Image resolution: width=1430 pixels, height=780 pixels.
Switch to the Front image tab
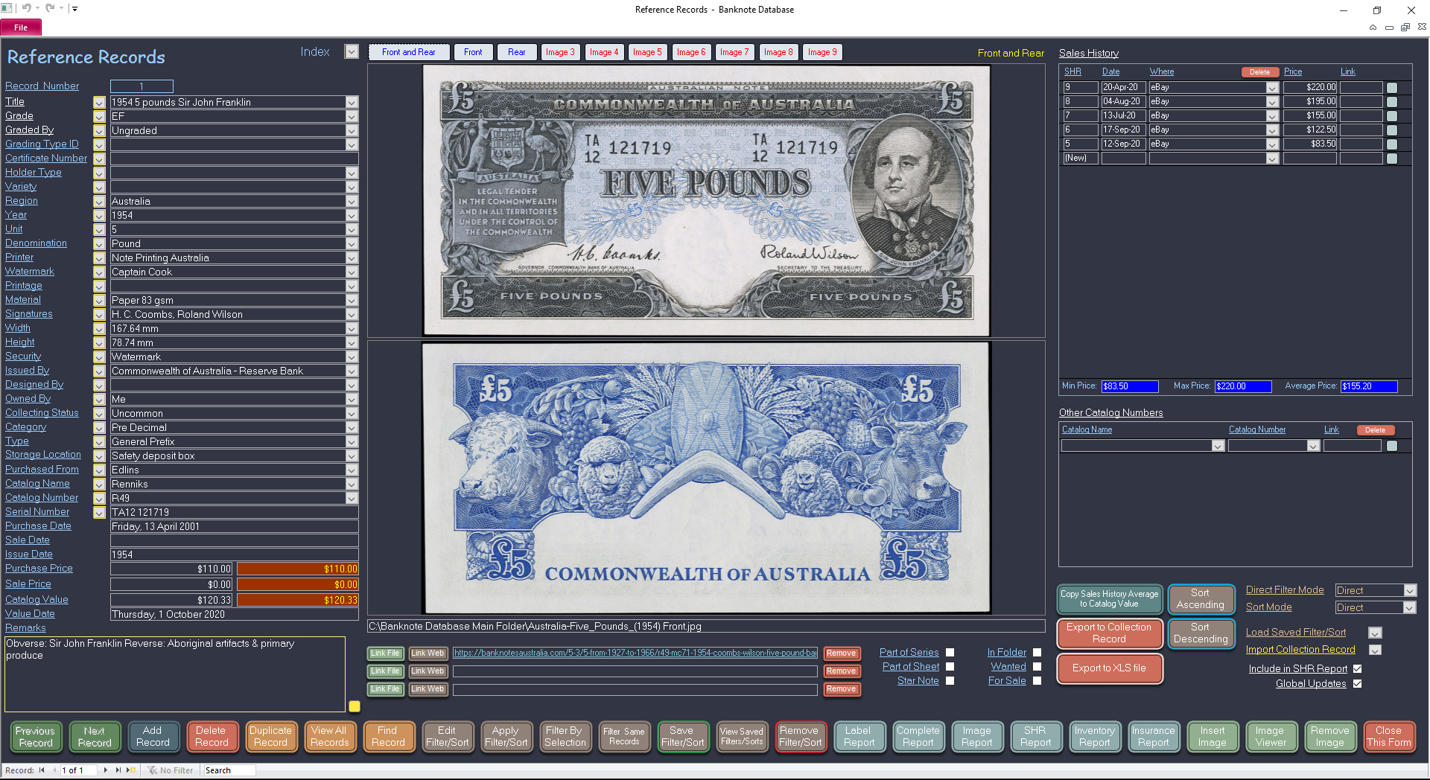coord(473,52)
